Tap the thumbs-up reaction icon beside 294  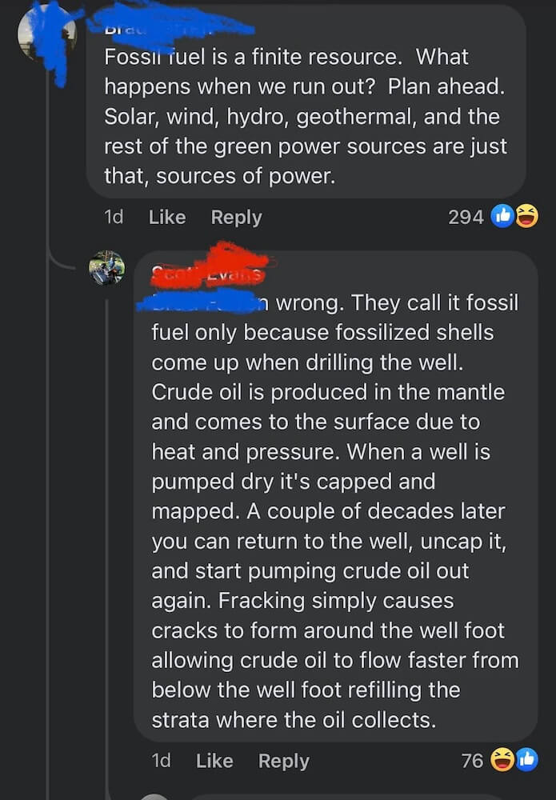pyautogui.click(x=504, y=216)
